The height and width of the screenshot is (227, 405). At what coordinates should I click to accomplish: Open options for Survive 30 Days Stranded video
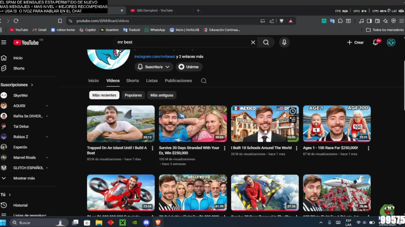pyautogui.click(x=225, y=148)
